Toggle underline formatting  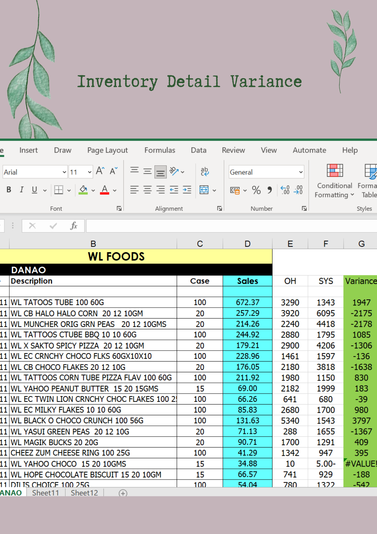(34, 190)
